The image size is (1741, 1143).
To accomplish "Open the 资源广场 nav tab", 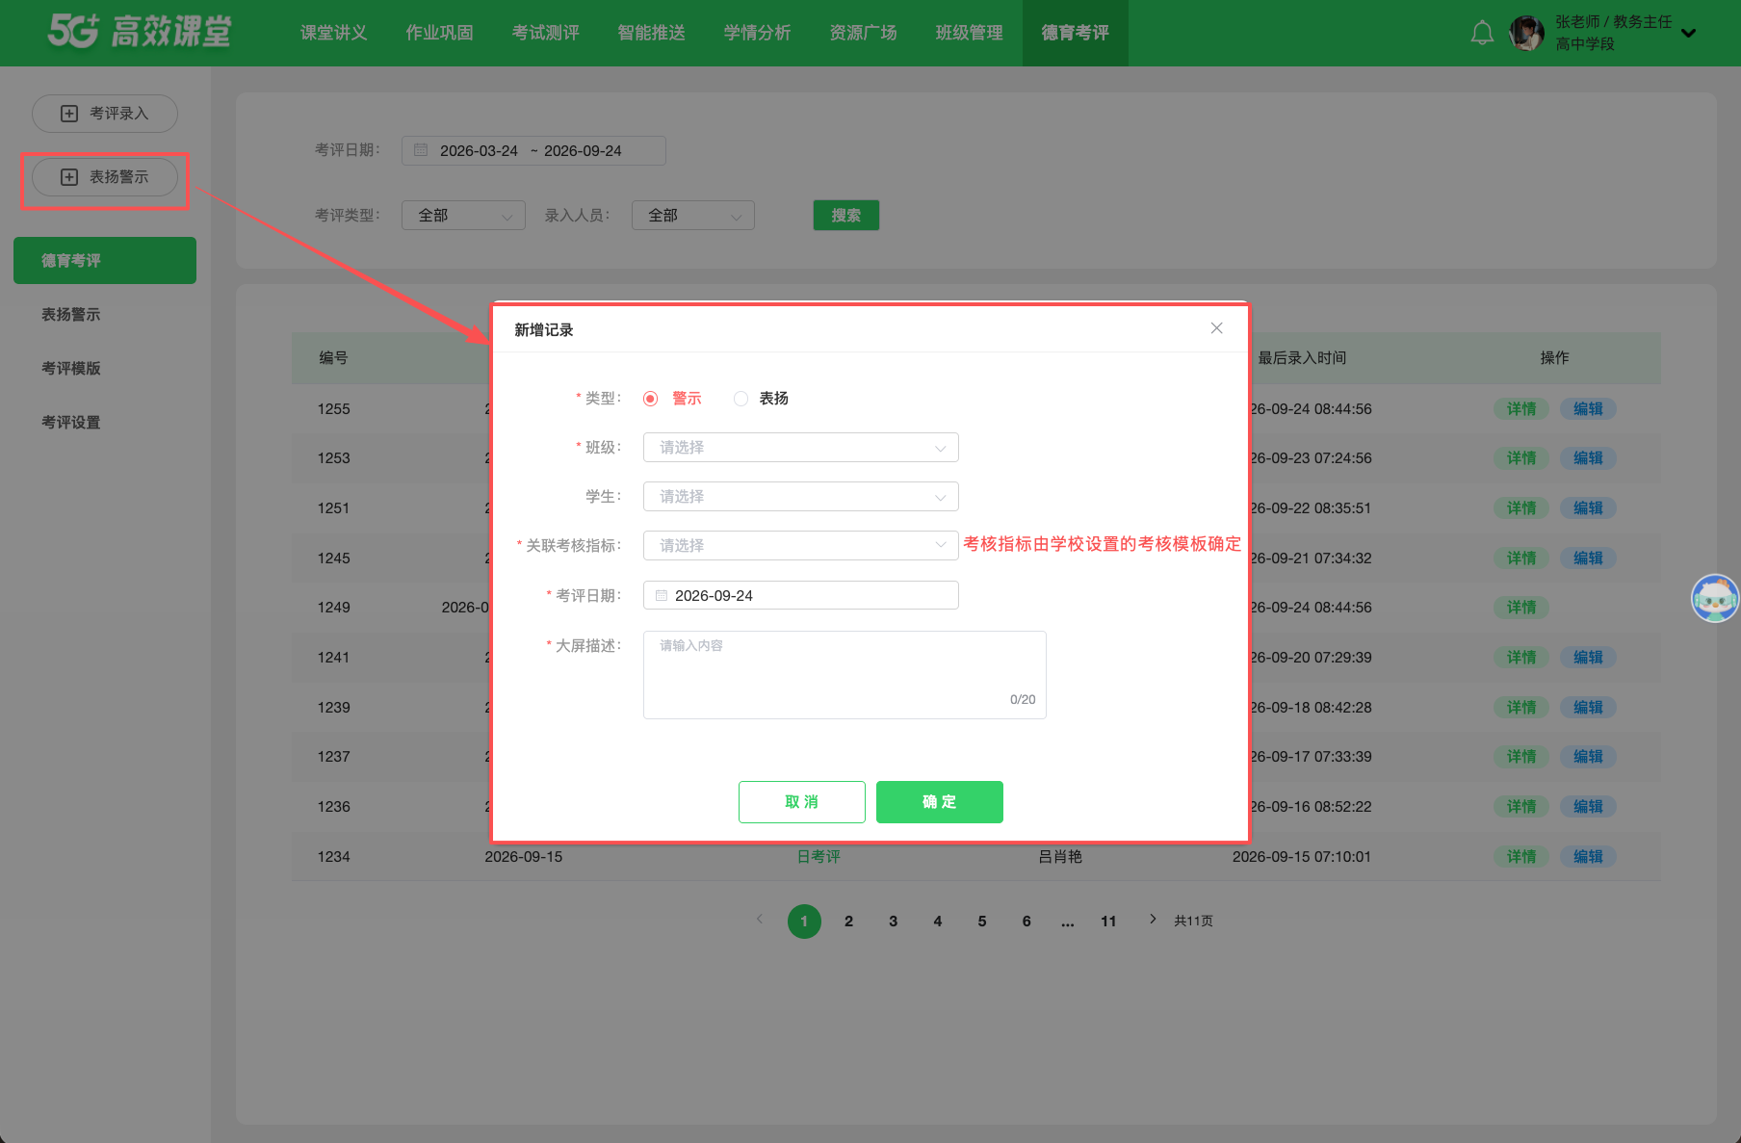I will pyautogui.click(x=864, y=33).
